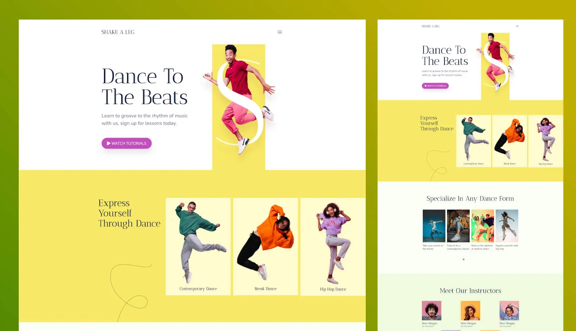Viewport: 576px width, 331px height.
Task: Click the large SHAKE A LEG logo in the left preview
Action: (118, 32)
